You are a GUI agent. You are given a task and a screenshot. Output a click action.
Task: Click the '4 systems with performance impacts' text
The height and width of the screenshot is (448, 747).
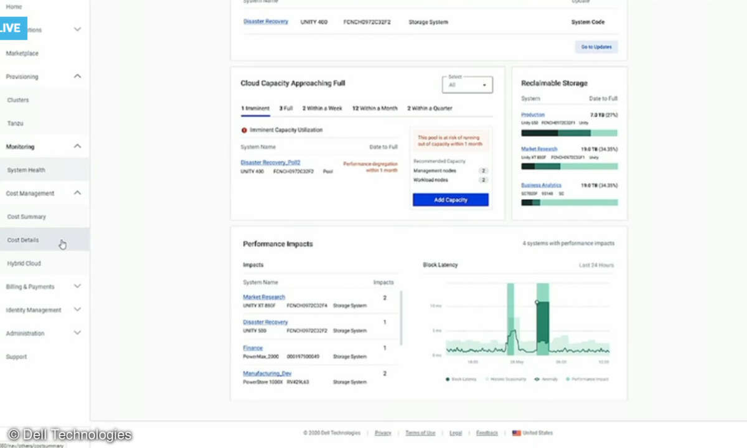(568, 243)
